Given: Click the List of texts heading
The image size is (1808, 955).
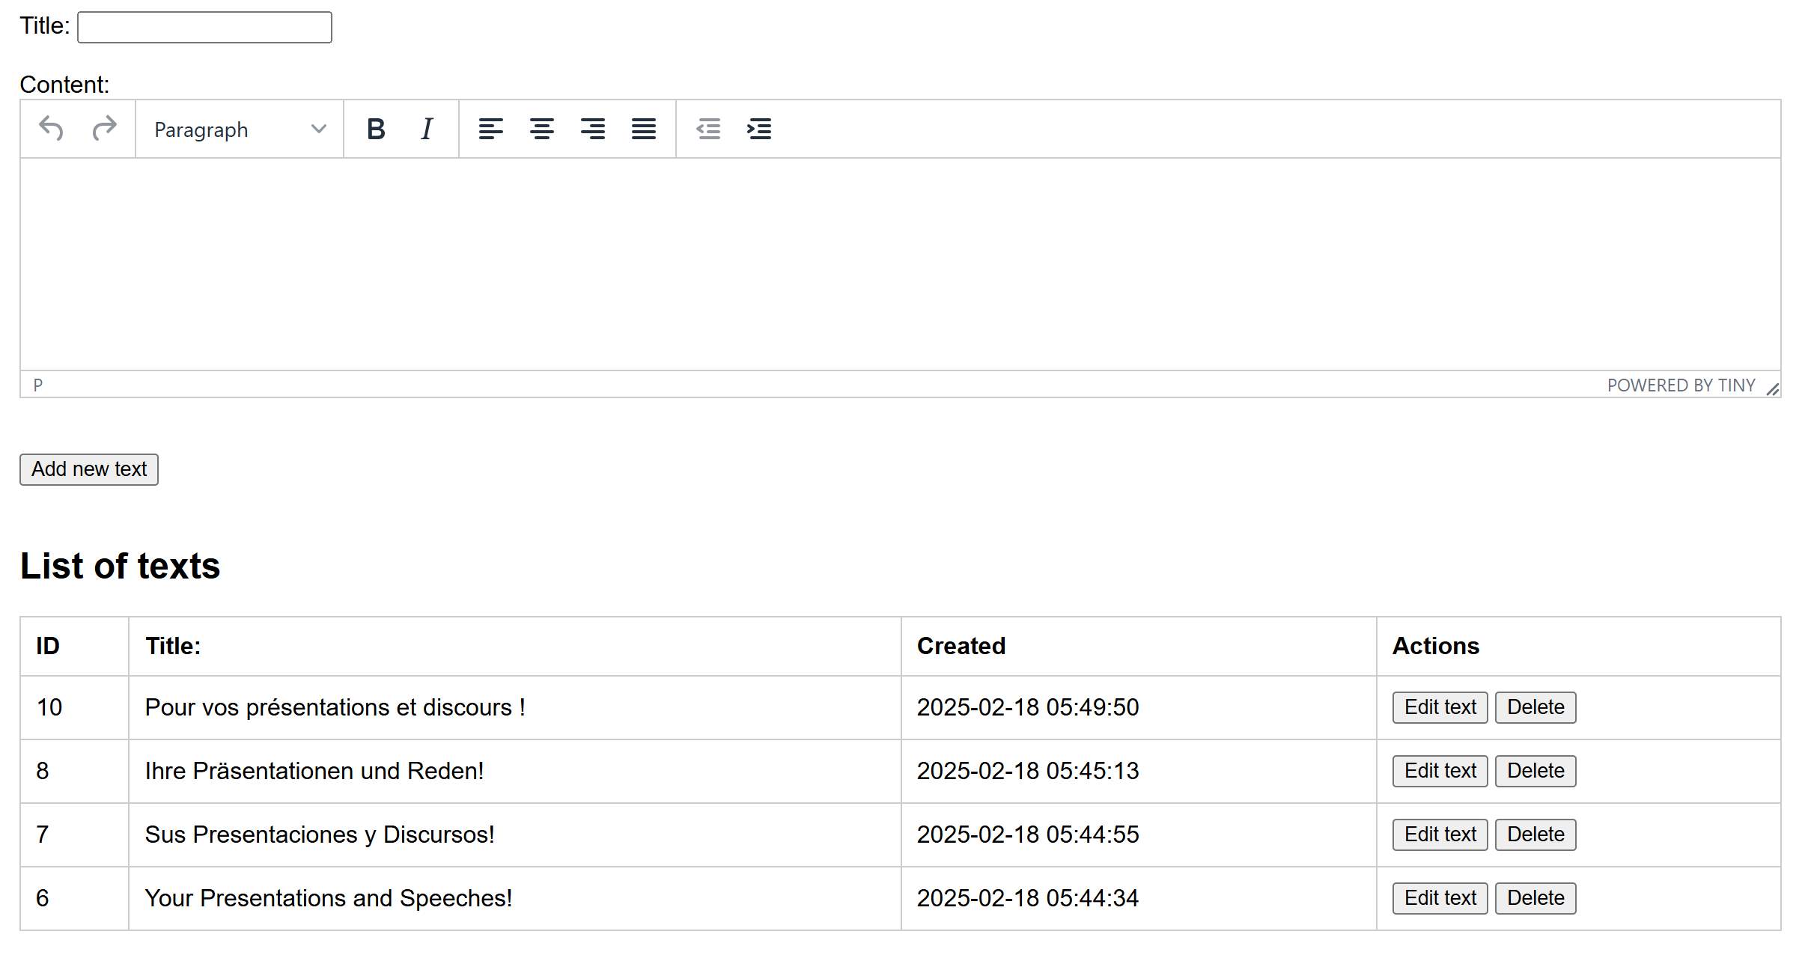Looking at the screenshot, I should [120, 566].
